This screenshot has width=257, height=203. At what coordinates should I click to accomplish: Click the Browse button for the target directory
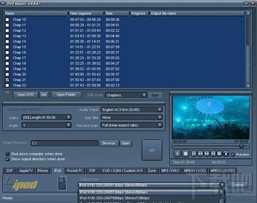pyautogui.click(x=109, y=143)
